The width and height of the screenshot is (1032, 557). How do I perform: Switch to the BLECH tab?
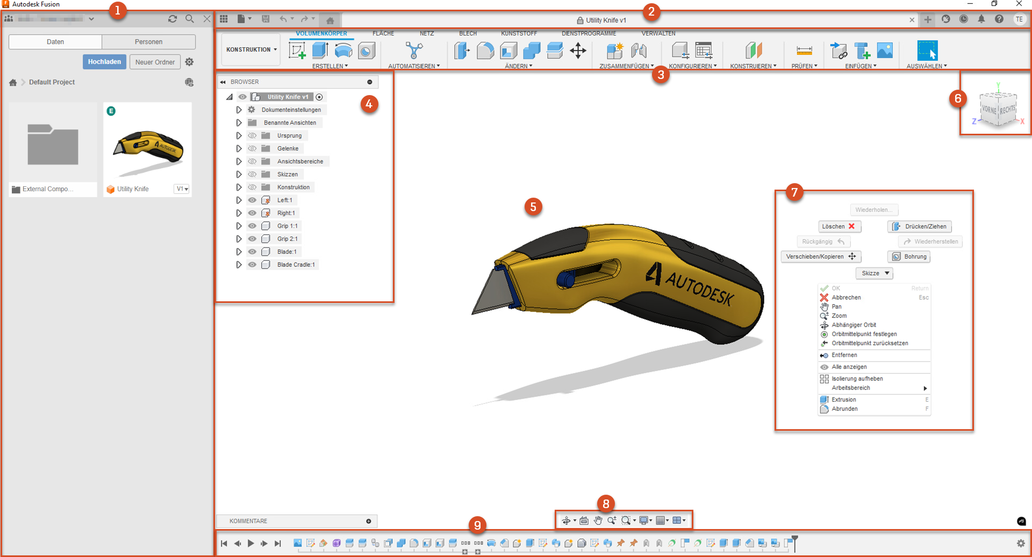468,33
